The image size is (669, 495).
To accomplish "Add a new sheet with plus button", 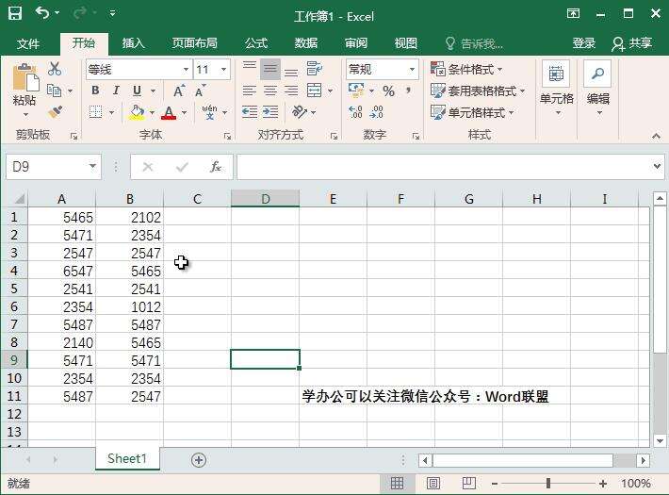I will pos(199,459).
